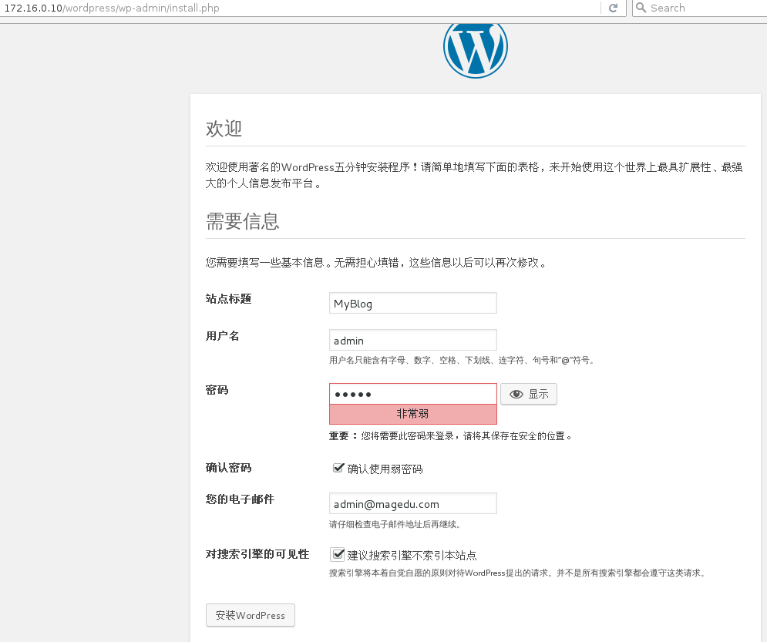Screen dimensions: 767x642
Task: Click the 欢迎 heading
Action: (x=224, y=129)
